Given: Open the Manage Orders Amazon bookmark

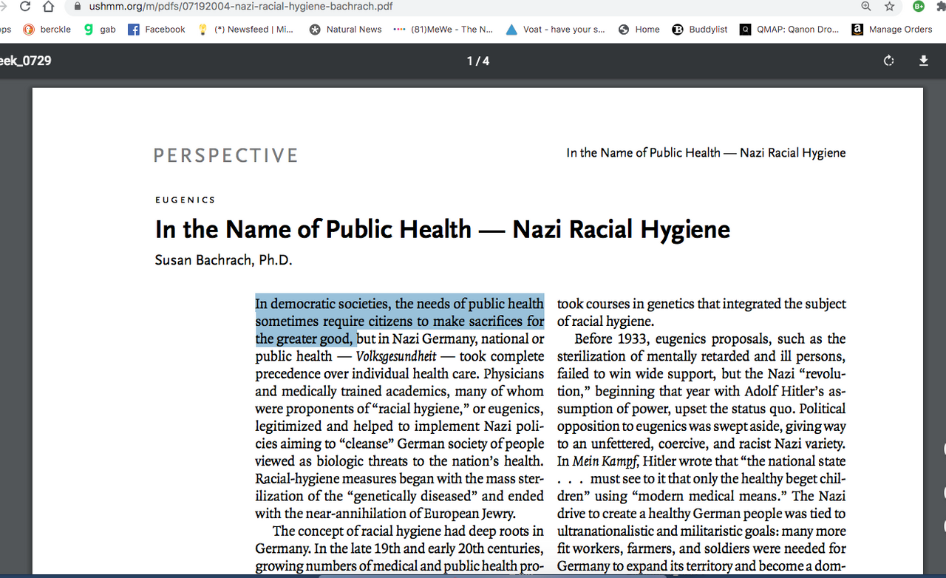Looking at the screenshot, I should tap(892, 30).
